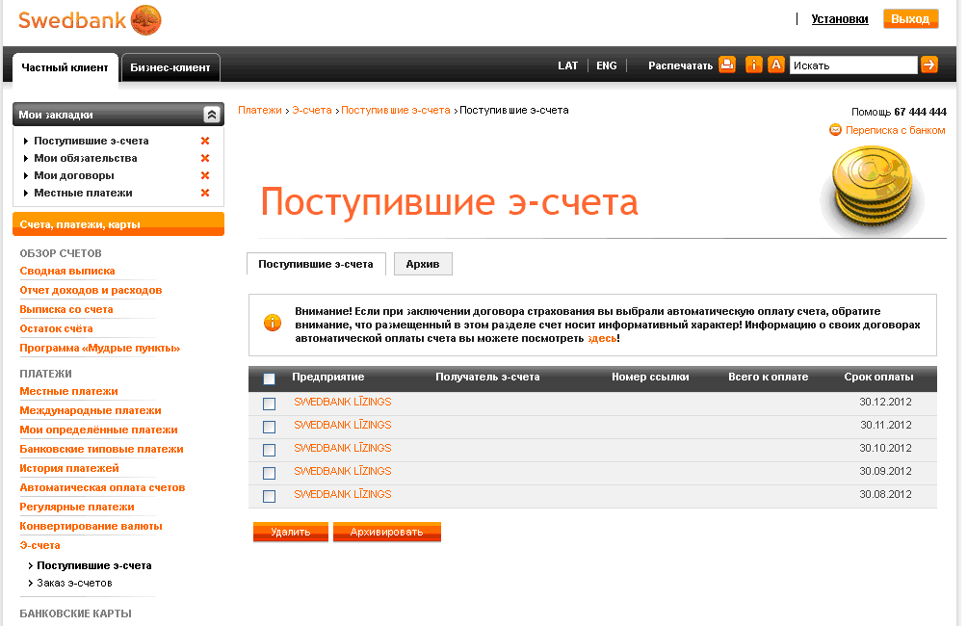
Task: Go to Э-счета breadcrumb
Action: pos(312,111)
